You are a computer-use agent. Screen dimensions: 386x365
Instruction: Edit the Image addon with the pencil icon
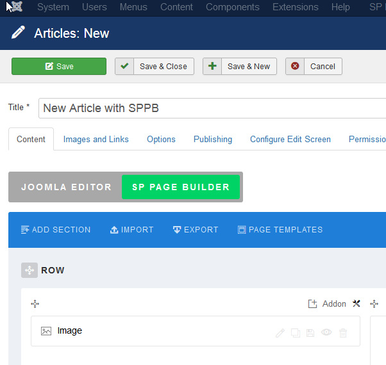click(x=280, y=332)
